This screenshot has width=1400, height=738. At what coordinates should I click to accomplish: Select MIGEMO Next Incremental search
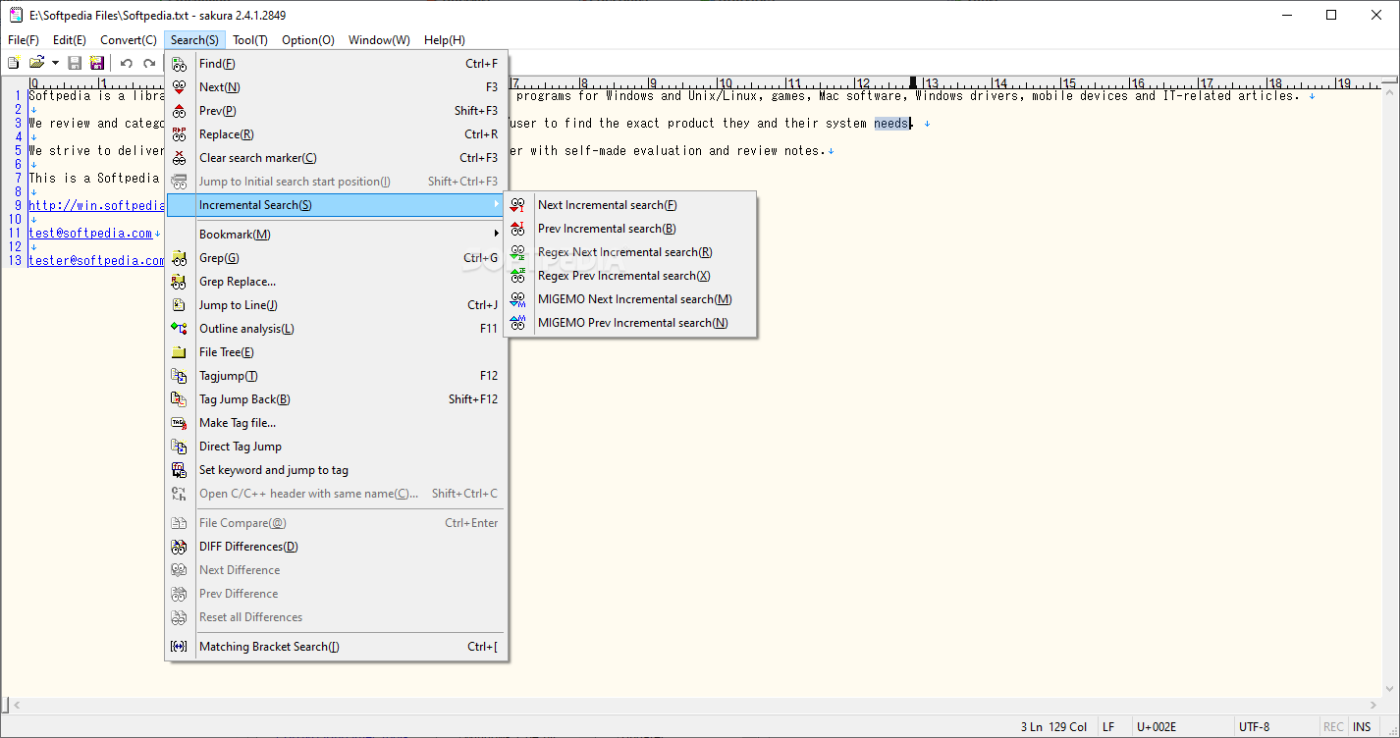click(630, 299)
